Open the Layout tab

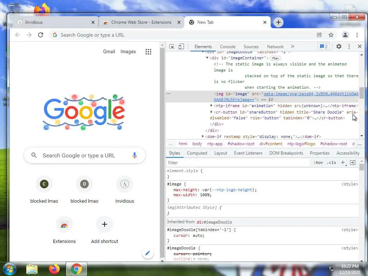(221, 153)
